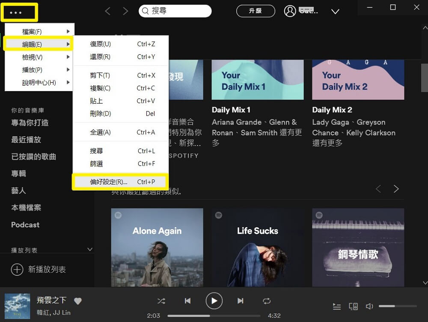The image size is (428, 322).
Task: Choose 篩選 filter entry
Action: pos(120,164)
